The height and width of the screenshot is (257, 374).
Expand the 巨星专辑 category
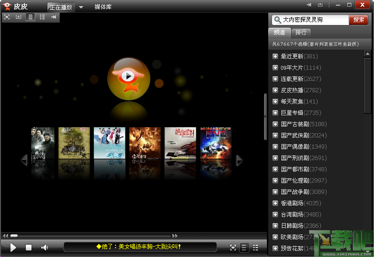[x=275, y=113]
